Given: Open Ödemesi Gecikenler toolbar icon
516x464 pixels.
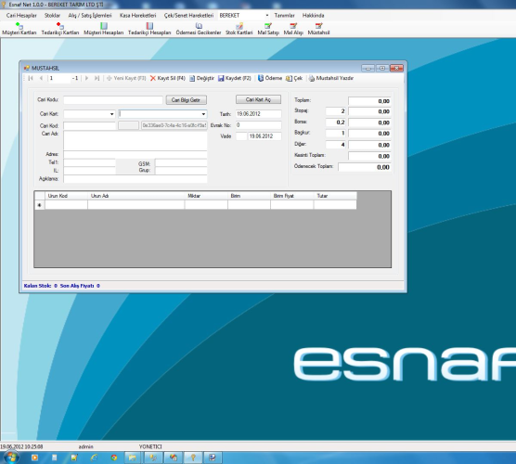Looking at the screenshot, I should pos(199,29).
